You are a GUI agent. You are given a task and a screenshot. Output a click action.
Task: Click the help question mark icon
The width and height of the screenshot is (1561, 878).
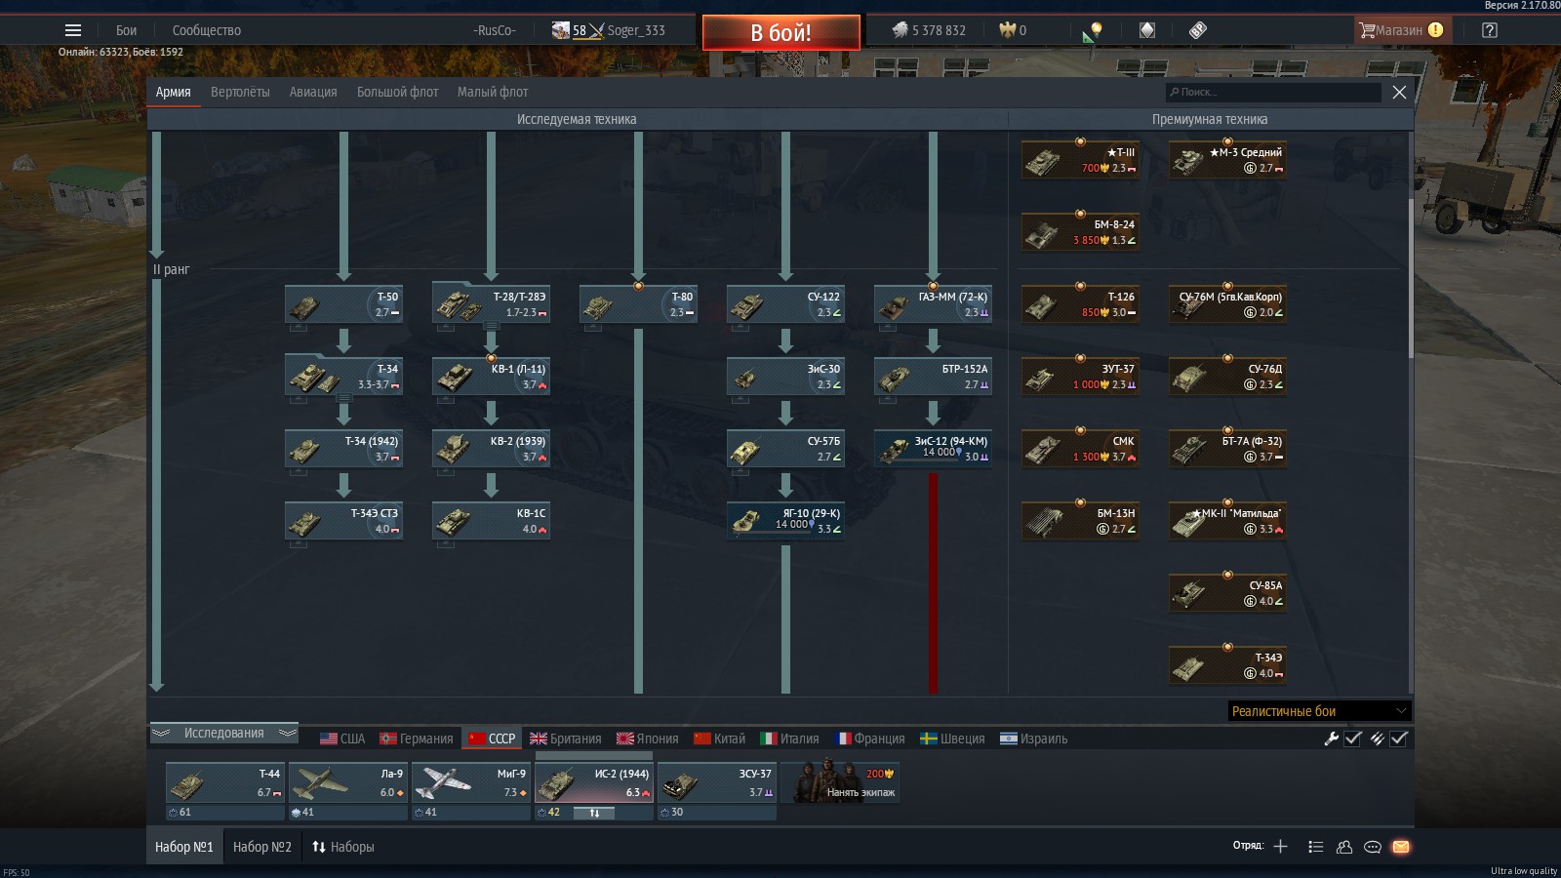1489,30
